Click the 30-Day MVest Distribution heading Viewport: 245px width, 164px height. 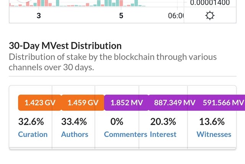pos(65,46)
